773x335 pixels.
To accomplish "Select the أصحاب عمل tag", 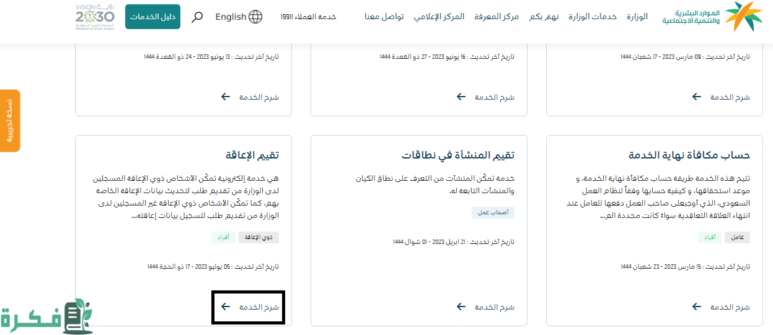I will (x=493, y=212).
